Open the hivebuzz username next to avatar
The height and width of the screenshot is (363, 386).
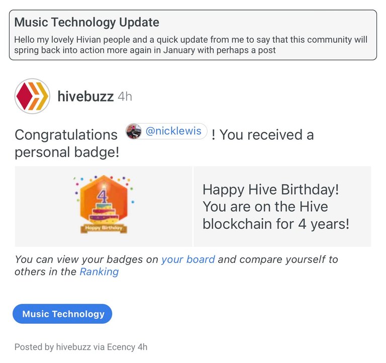85,96
